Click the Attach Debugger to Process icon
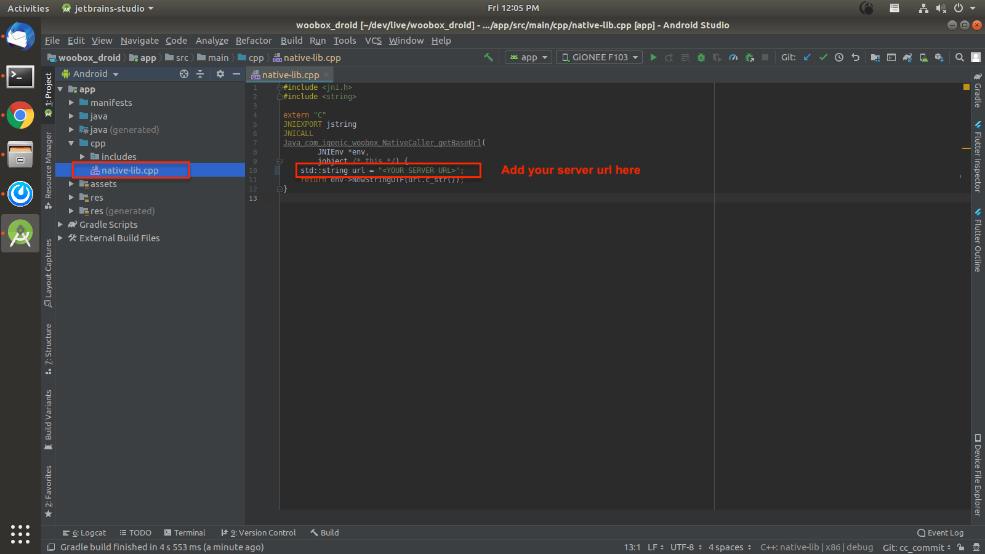 (x=749, y=57)
